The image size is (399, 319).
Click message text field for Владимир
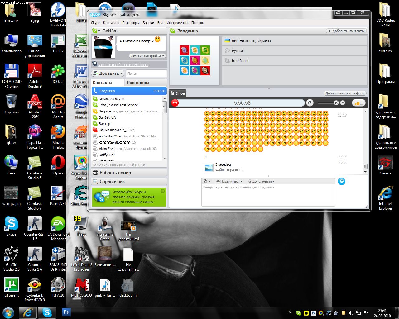click(268, 195)
